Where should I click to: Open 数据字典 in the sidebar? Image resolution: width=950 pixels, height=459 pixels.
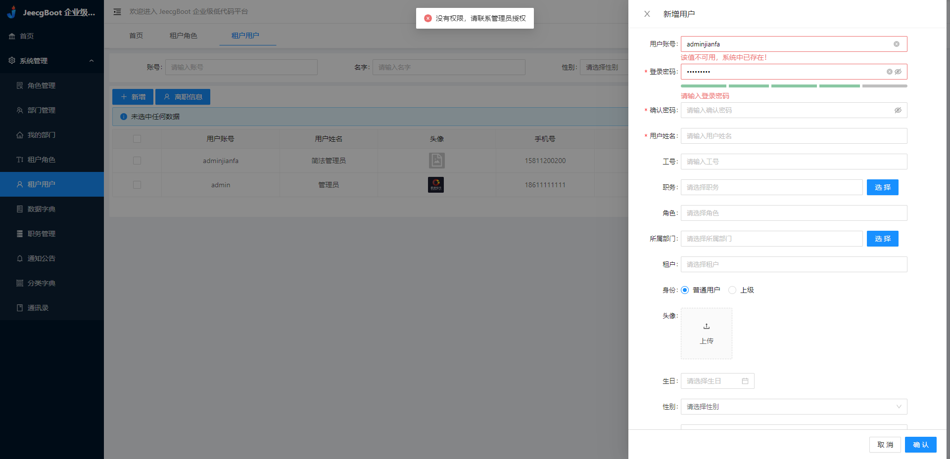pyautogui.click(x=52, y=209)
